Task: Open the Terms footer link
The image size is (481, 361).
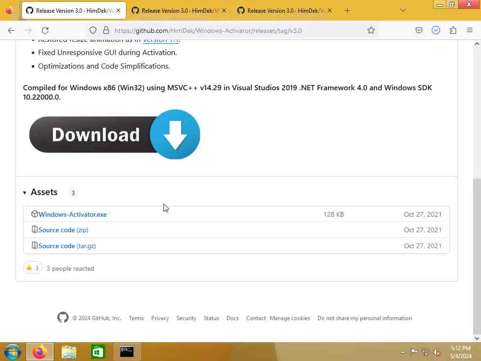Action: 136,318
